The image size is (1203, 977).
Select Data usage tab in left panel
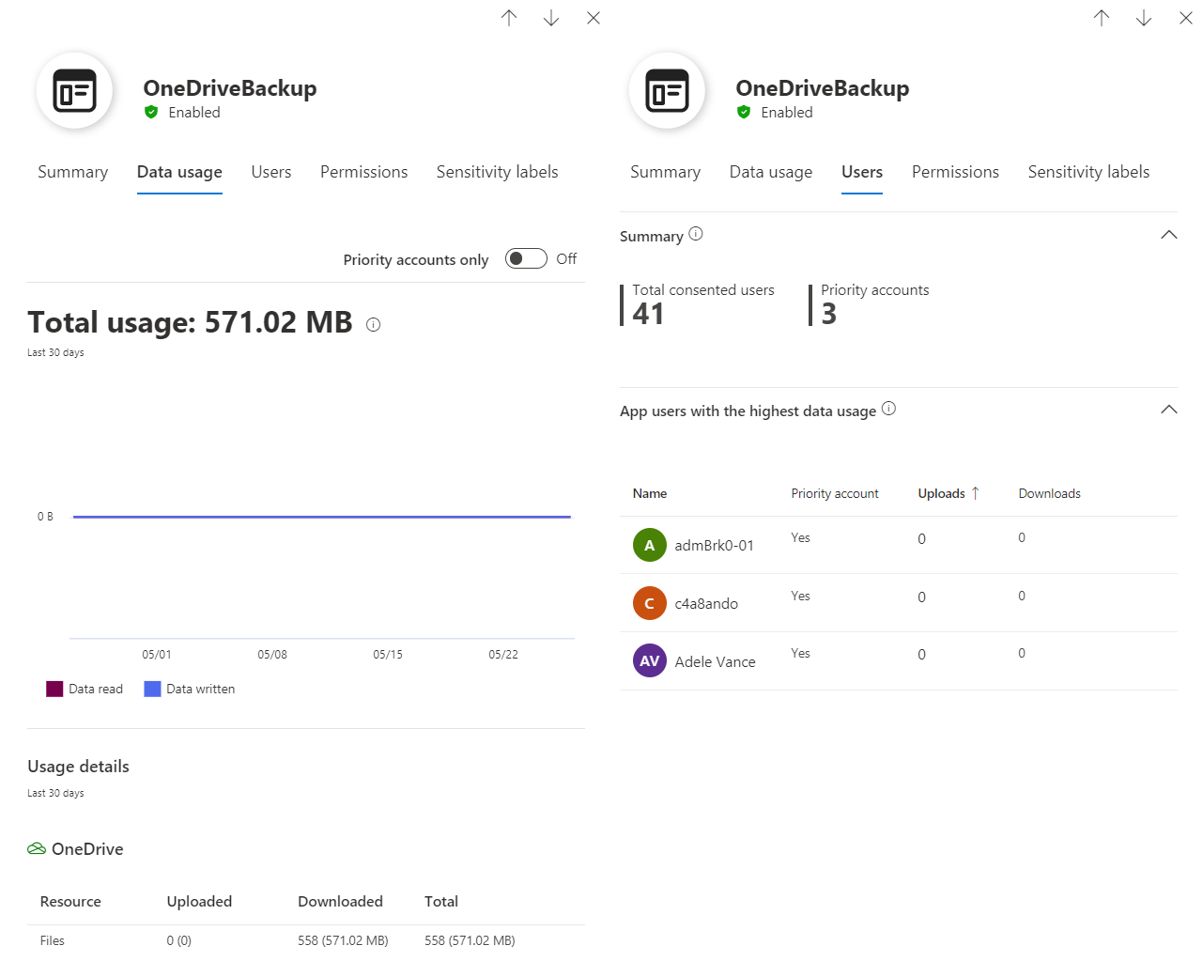[x=179, y=172]
